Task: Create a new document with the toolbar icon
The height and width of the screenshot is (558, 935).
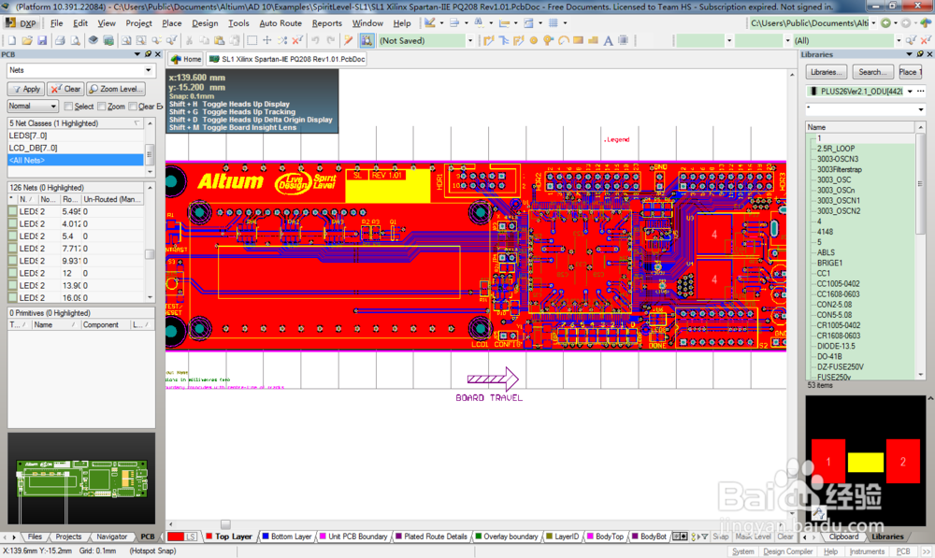Action: (x=12, y=40)
